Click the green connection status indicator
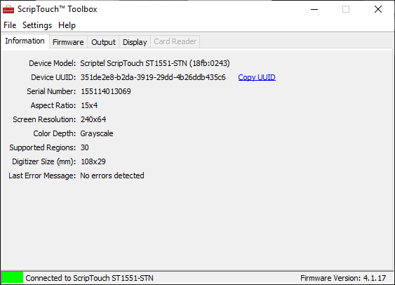Image resolution: width=395 pixels, height=285 pixels. click(x=13, y=277)
